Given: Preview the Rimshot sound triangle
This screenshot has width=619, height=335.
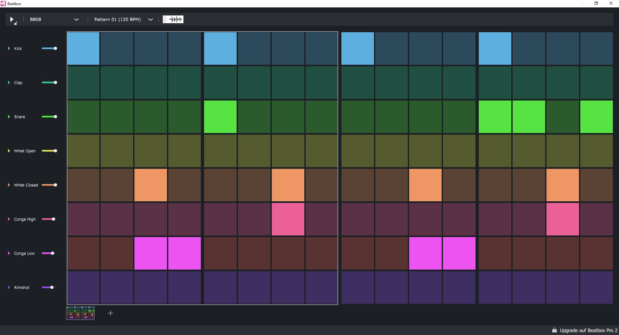Looking at the screenshot, I should click(9, 287).
